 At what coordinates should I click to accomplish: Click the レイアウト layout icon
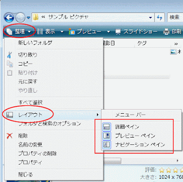[x=10, y=115]
